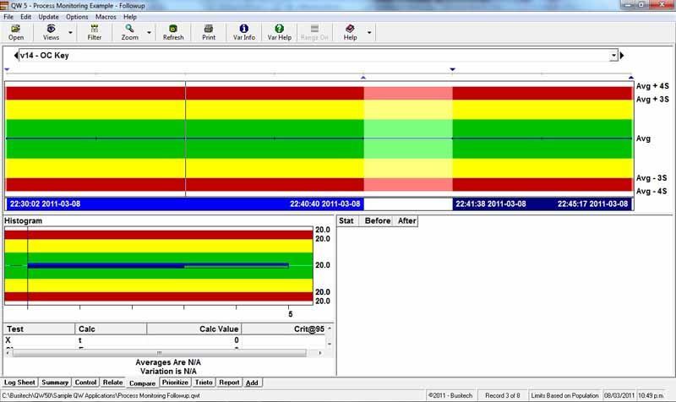Screen dimensions: 676x402
Task: Click the horizontal scrollbar under test table
Action: point(160,353)
